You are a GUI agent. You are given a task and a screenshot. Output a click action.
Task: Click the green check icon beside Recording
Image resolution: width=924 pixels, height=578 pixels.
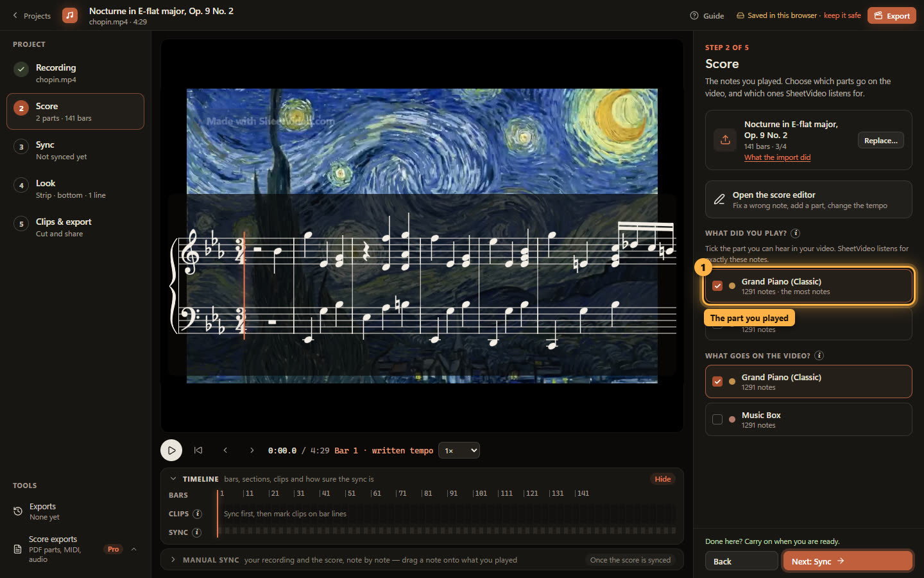pyautogui.click(x=21, y=69)
